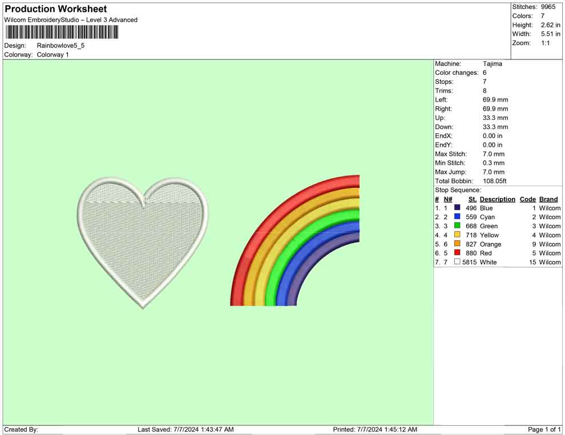Select the Green color swatch
The height and width of the screenshot is (435, 565).
(x=457, y=226)
